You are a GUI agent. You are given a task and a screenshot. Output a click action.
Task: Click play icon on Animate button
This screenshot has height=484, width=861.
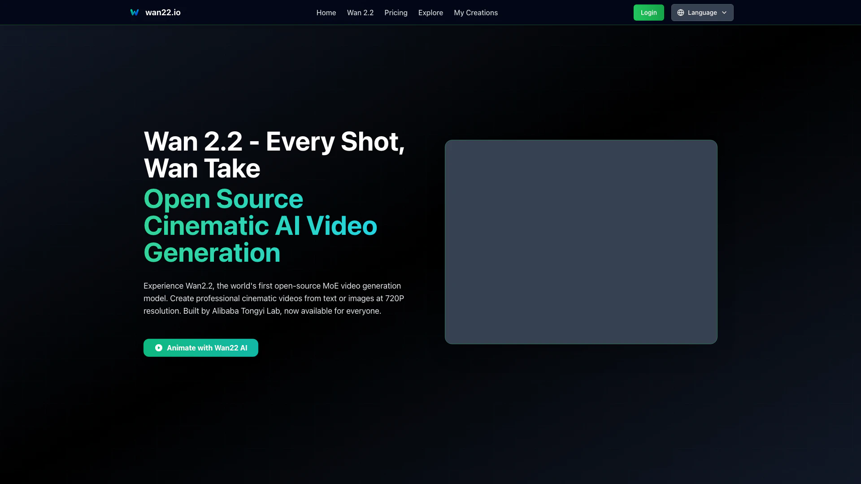(159, 348)
